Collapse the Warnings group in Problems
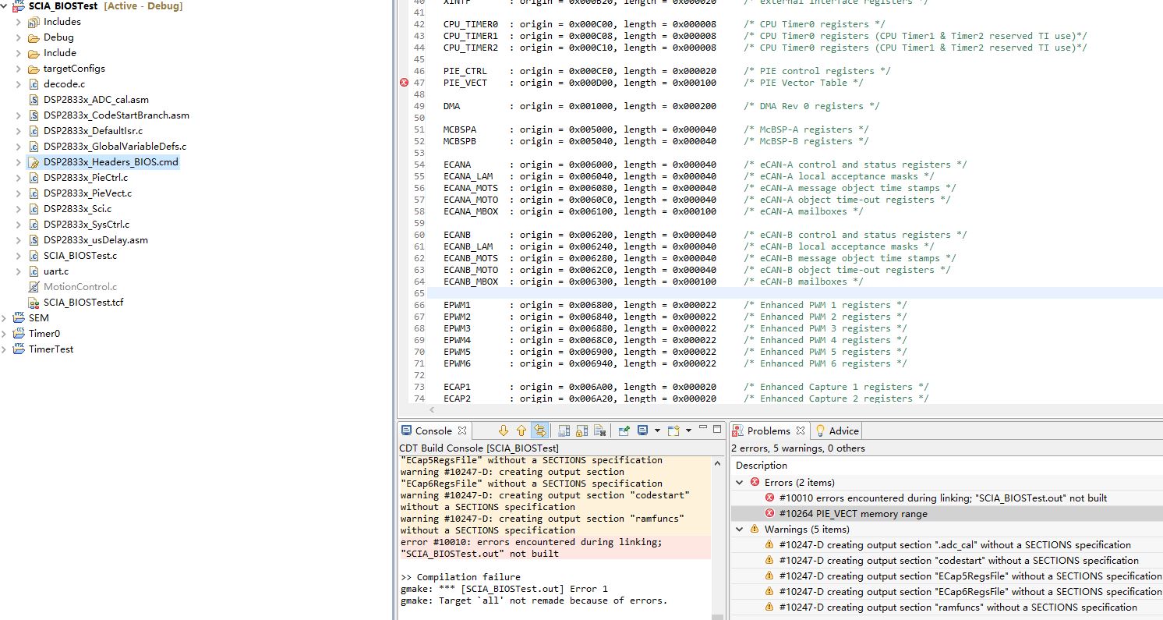 pos(740,530)
